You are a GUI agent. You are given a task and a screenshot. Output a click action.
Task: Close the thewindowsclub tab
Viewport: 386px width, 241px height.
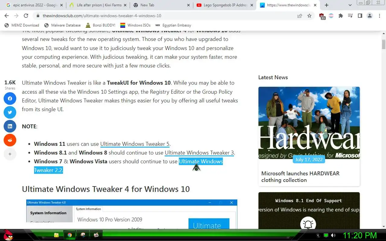pyautogui.click(x=315, y=5)
